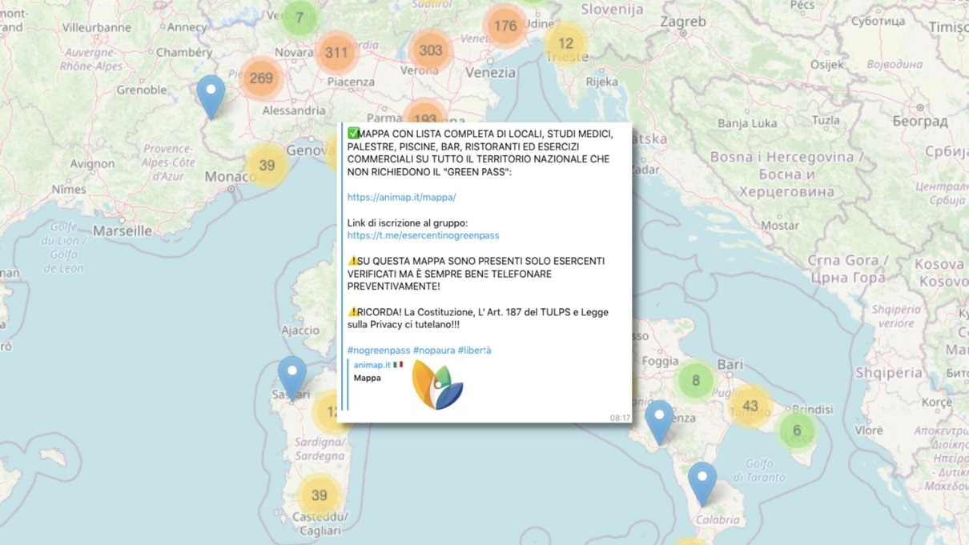Click the Osijek city label
This screenshot has width=969, height=545.
tap(827, 64)
